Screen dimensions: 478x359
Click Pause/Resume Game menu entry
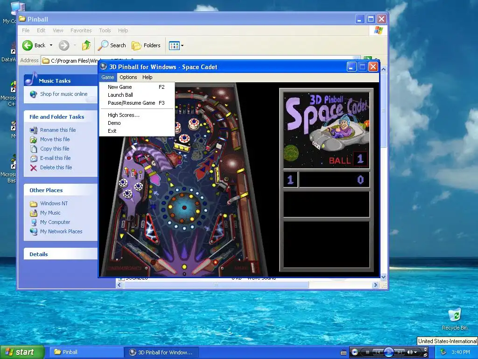tap(137, 103)
